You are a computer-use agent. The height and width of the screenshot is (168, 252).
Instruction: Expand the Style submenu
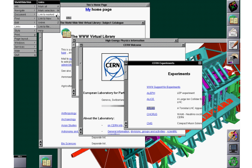(25, 31)
